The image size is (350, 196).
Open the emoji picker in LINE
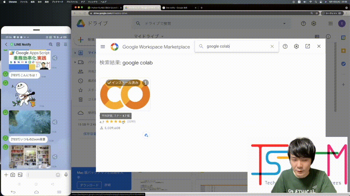point(58,175)
